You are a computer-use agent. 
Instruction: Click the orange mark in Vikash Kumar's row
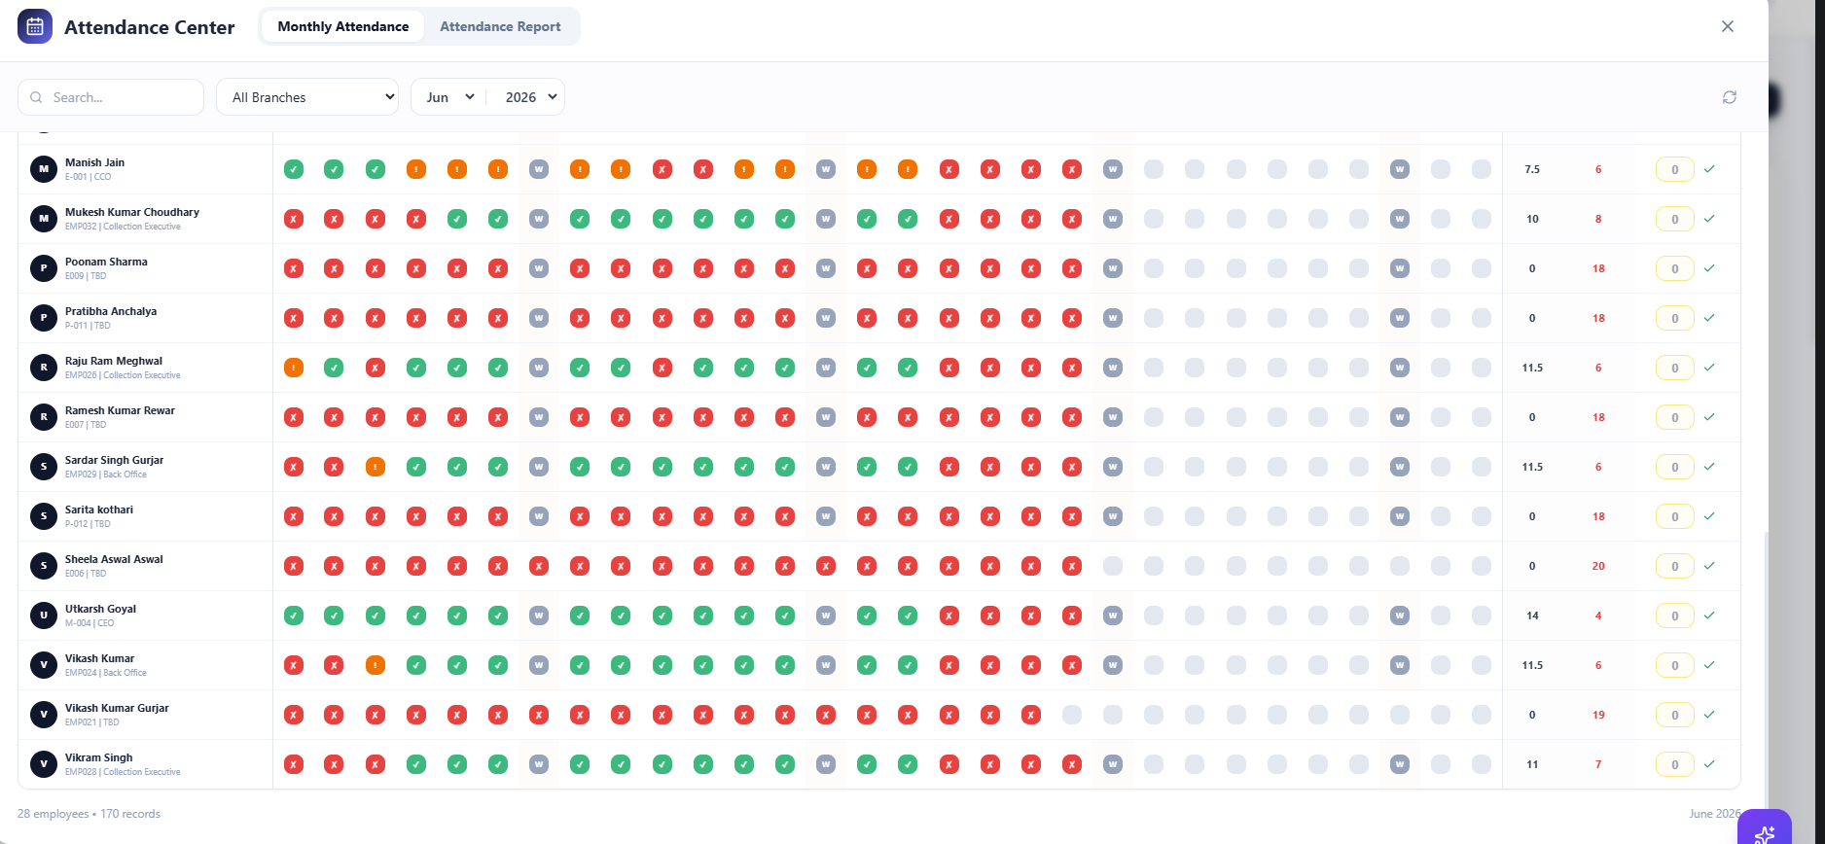tap(375, 665)
